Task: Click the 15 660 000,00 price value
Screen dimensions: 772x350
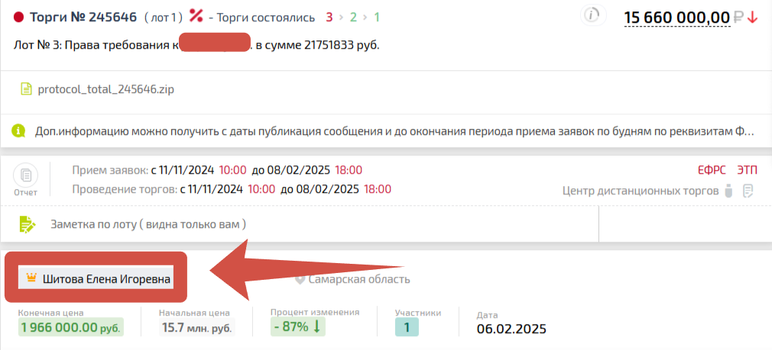Action: [x=677, y=18]
